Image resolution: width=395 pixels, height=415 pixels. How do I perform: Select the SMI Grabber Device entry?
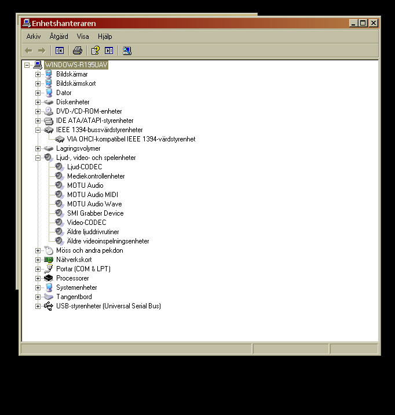95,213
